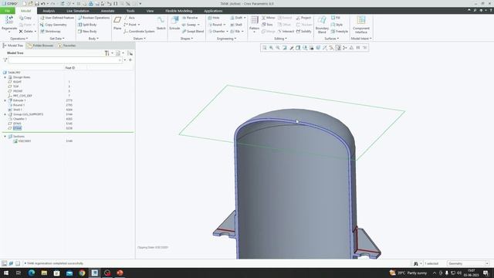This screenshot has width=494, height=278.
Task: Open the Shapes group dropdown
Action: (187, 39)
